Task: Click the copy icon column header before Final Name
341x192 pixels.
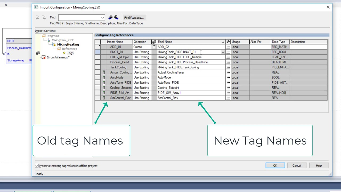Action: (x=154, y=42)
